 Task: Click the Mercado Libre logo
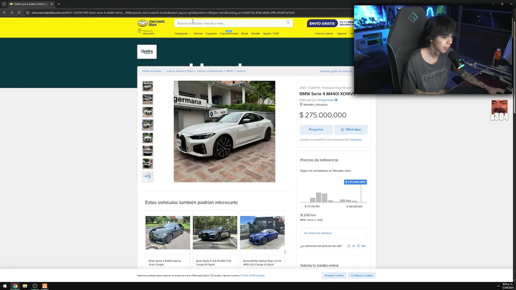tap(151, 23)
